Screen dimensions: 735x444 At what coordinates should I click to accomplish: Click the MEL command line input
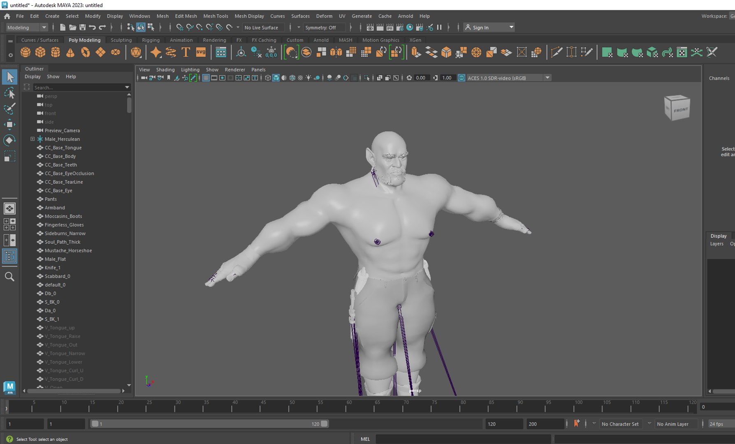click(x=463, y=439)
